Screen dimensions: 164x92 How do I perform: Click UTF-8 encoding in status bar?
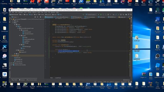tap(112, 82)
